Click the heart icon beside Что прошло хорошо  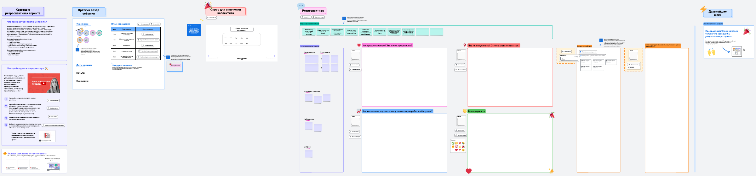point(359,45)
